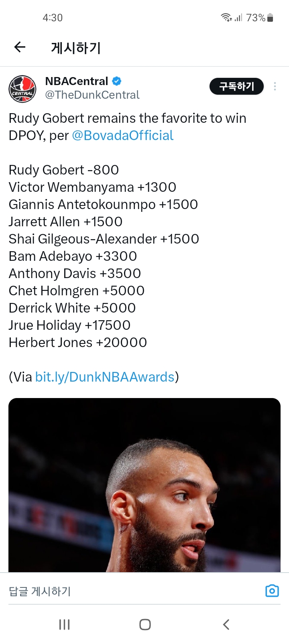Tap the battery status icon
Image resolution: width=289 pixels, height=642 pixels.
[x=270, y=18]
